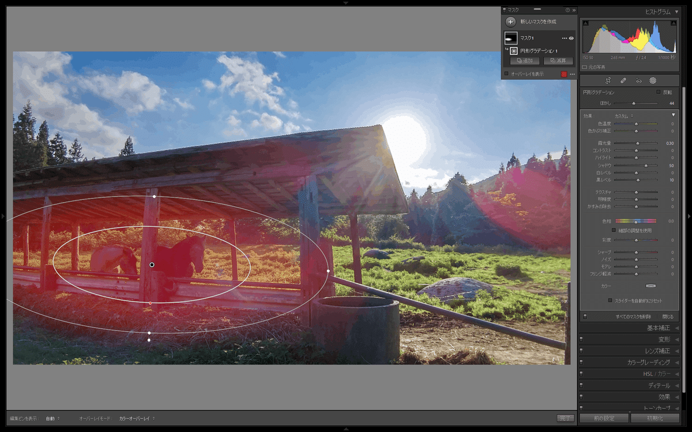Viewport: 692px width, 432px height.
Task: Click right panel collapse arrow on edge
Action: coord(689,216)
